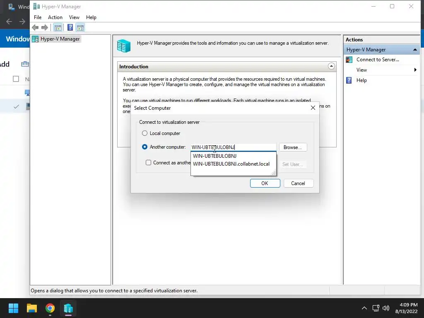Open Google Chrome from taskbar
This screenshot has width=424, height=318.
point(50,308)
